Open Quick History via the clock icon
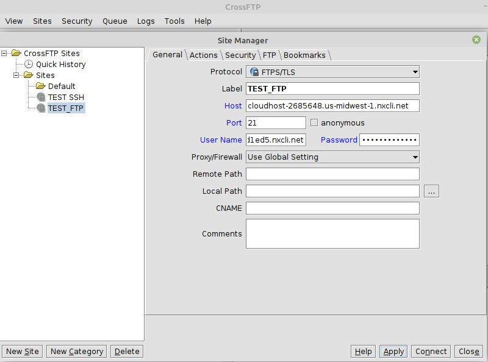 point(29,64)
